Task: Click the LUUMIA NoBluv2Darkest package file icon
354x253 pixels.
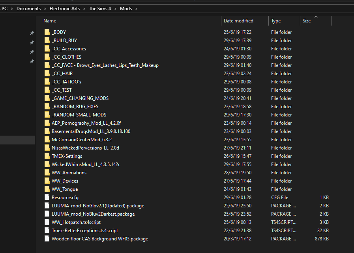Action: (x=47, y=214)
